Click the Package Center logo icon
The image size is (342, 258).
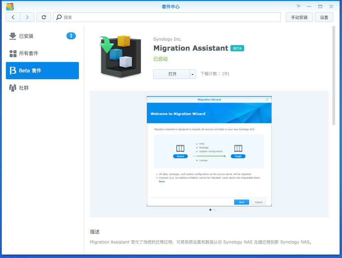[10, 7]
